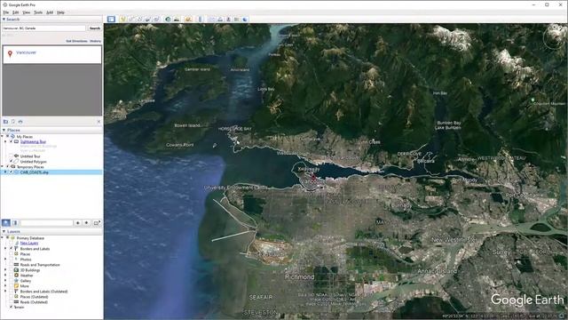
Task: Click the Vancouver, BC, Canada search field
Action: (43, 28)
